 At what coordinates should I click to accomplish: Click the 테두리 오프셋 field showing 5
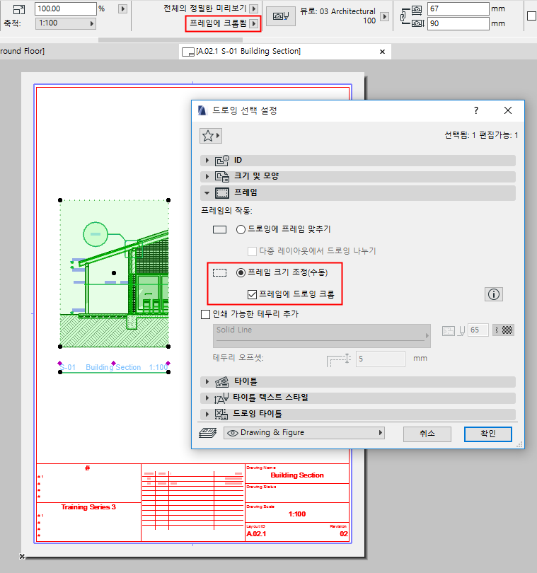(x=380, y=359)
